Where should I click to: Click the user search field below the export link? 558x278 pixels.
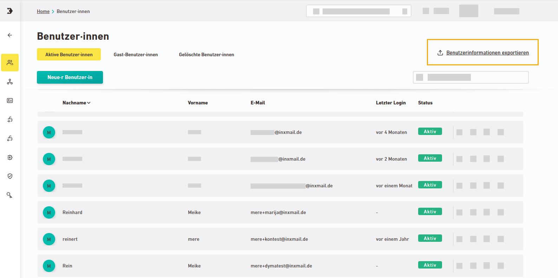(x=471, y=77)
